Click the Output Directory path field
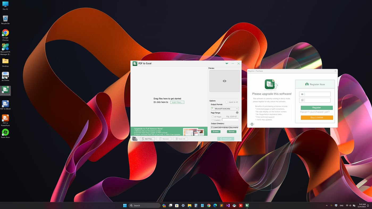This screenshot has width=372, height=209. tap(225, 127)
